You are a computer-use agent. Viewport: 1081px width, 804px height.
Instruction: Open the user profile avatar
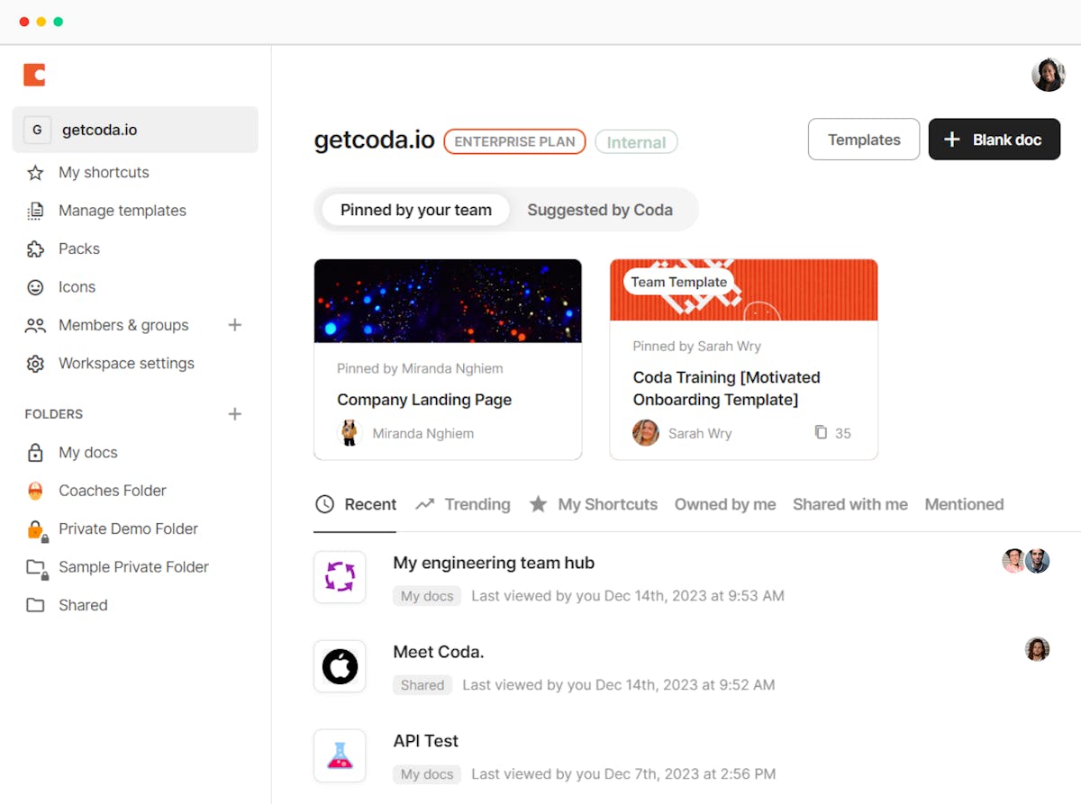[1048, 76]
